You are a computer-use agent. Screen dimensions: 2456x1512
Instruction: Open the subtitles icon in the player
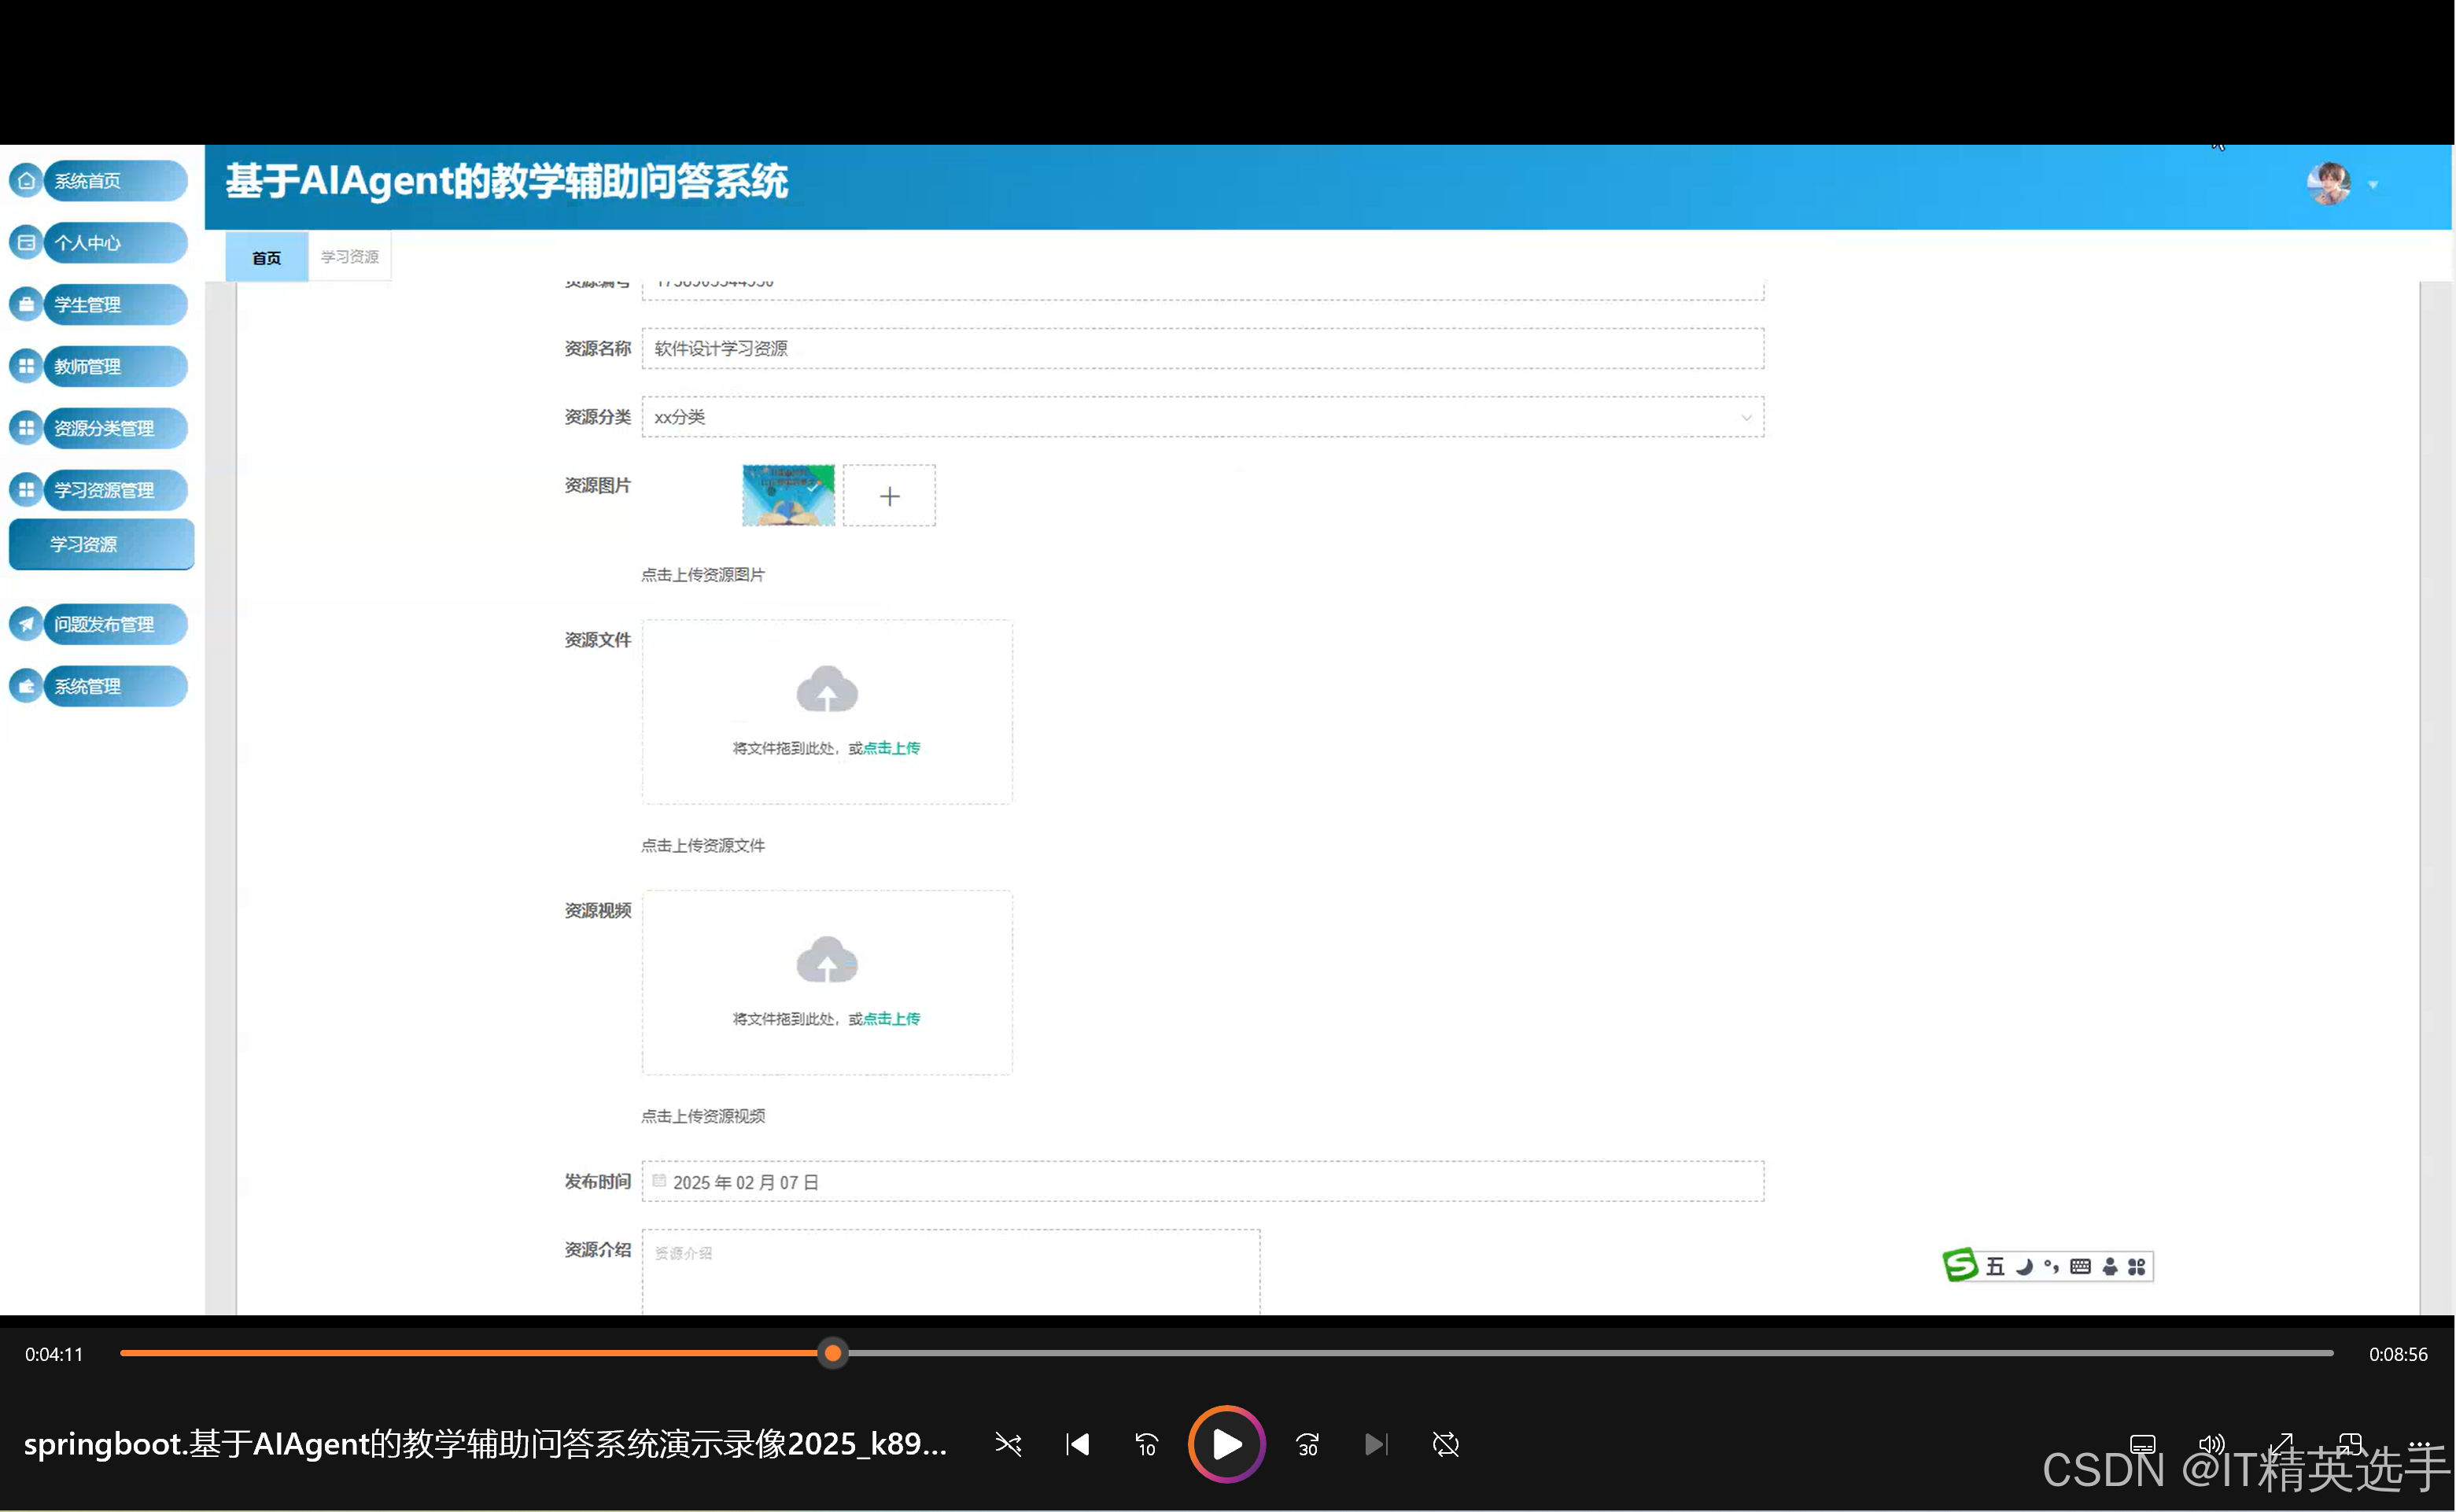click(x=2143, y=1444)
